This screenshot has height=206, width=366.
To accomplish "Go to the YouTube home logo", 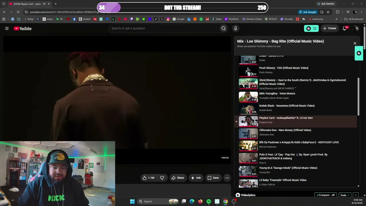I will pyautogui.click(x=23, y=28).
